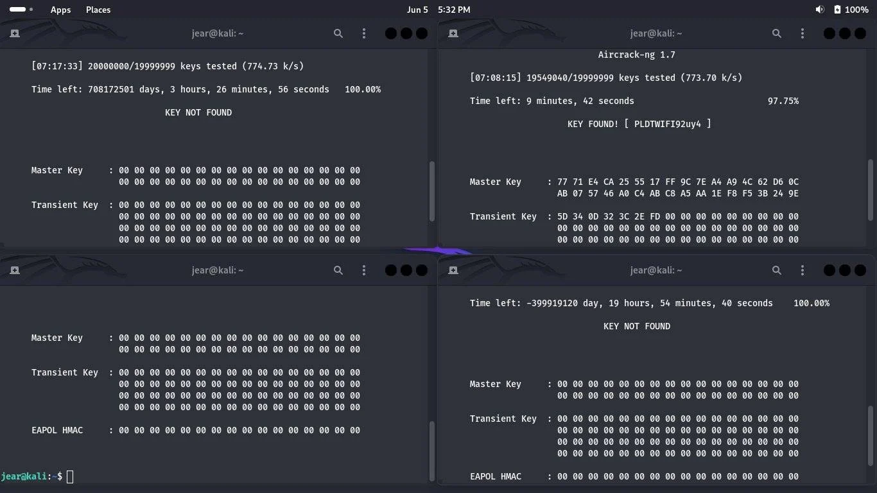The width and height of the screenshot is (877, 493).
Task: Click the bottom-left terminal scrollbar
Action: pyautogui.click(x=432, y=451)
